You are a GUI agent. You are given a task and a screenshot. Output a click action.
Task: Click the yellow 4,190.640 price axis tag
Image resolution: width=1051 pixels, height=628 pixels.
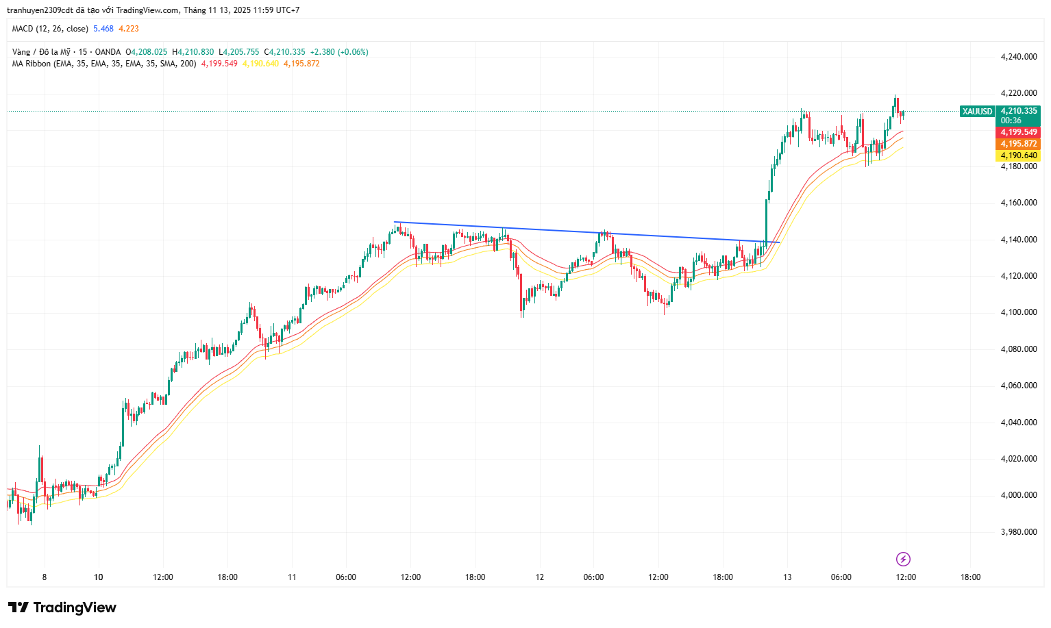(x=1018, y=155)
